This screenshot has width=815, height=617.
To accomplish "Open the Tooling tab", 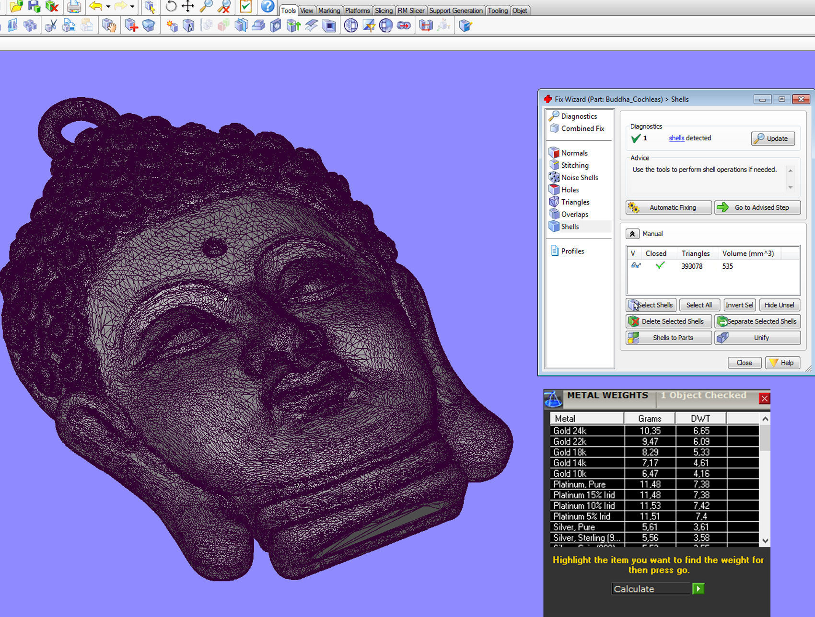I will [x=498, y=11].
